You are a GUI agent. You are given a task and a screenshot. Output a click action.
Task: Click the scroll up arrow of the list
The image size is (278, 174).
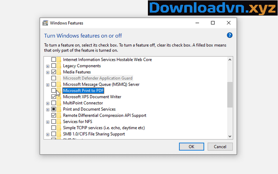tap(230, 60)
